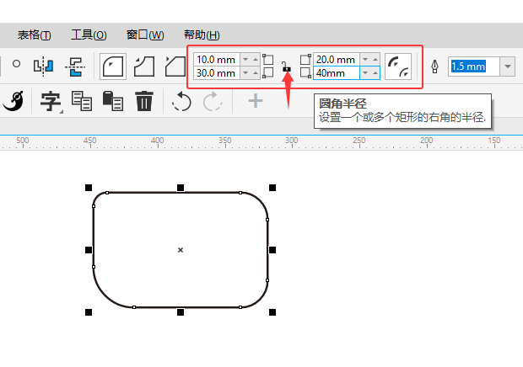Click the paste clipboard icon
The image size is (523, 367).
click(113, 101)
